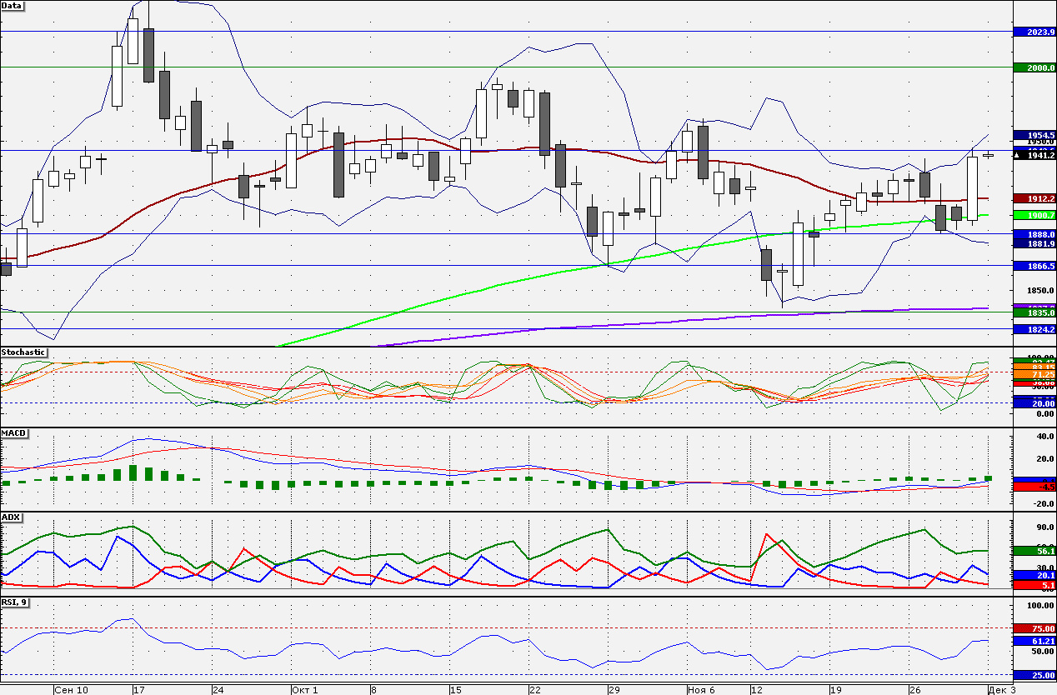This screenshot has width=1057, height=695.
Task: Select the red -4.5 MACD value label
Action: point(1035,487)
